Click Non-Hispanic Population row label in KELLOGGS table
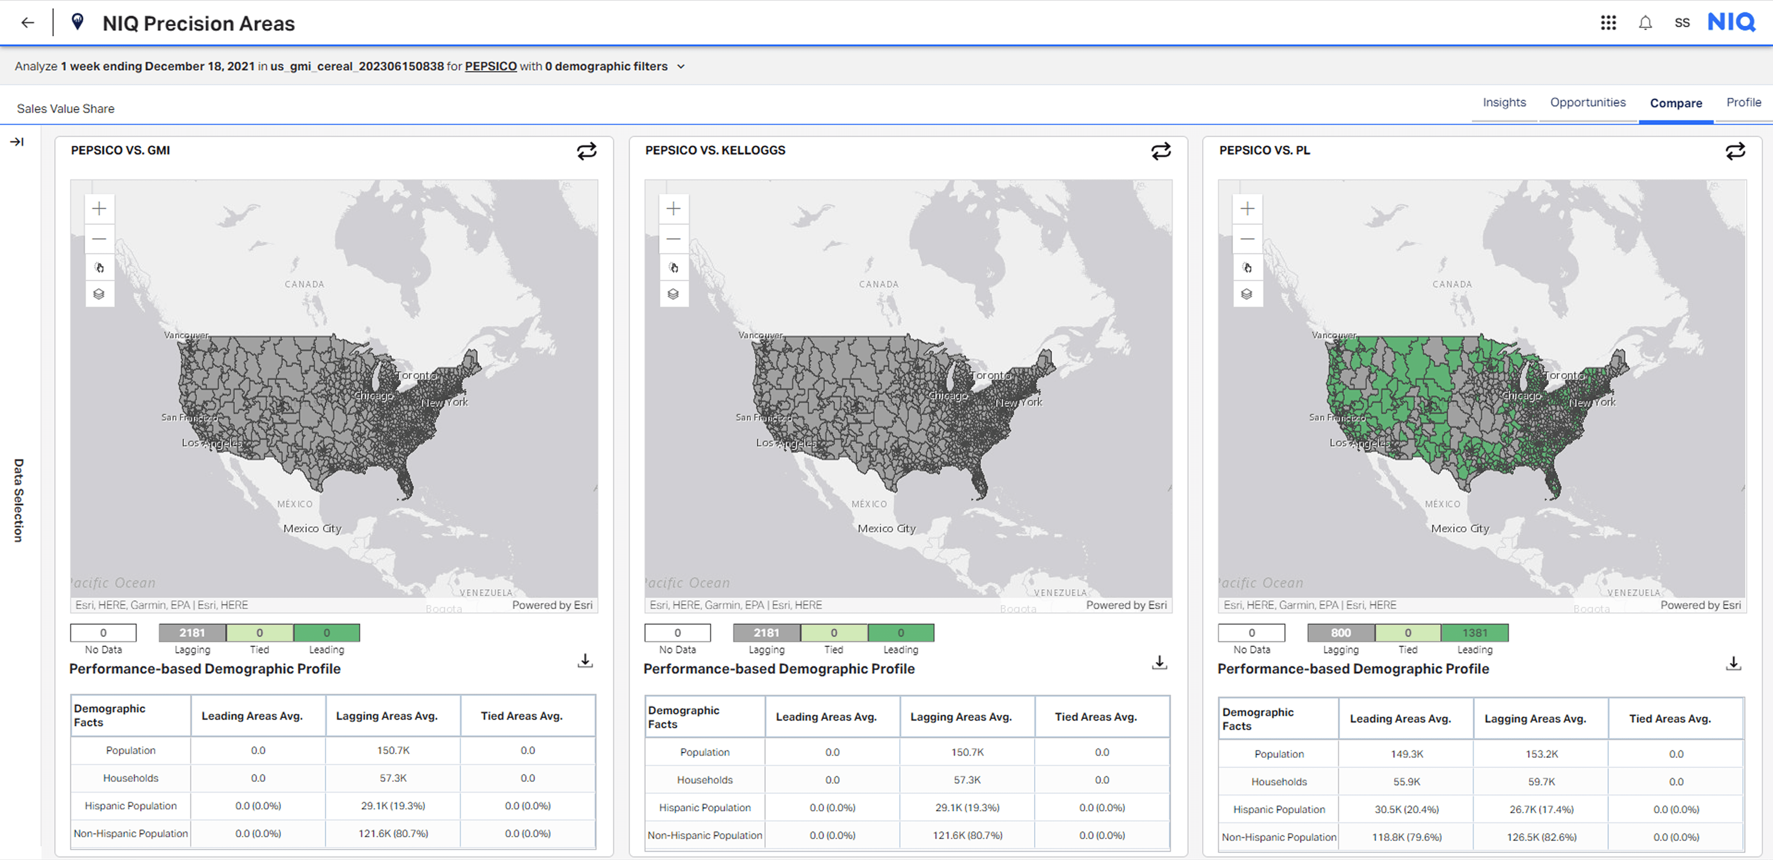This screenshot has height=860, width=1773. tap(705, 835)
